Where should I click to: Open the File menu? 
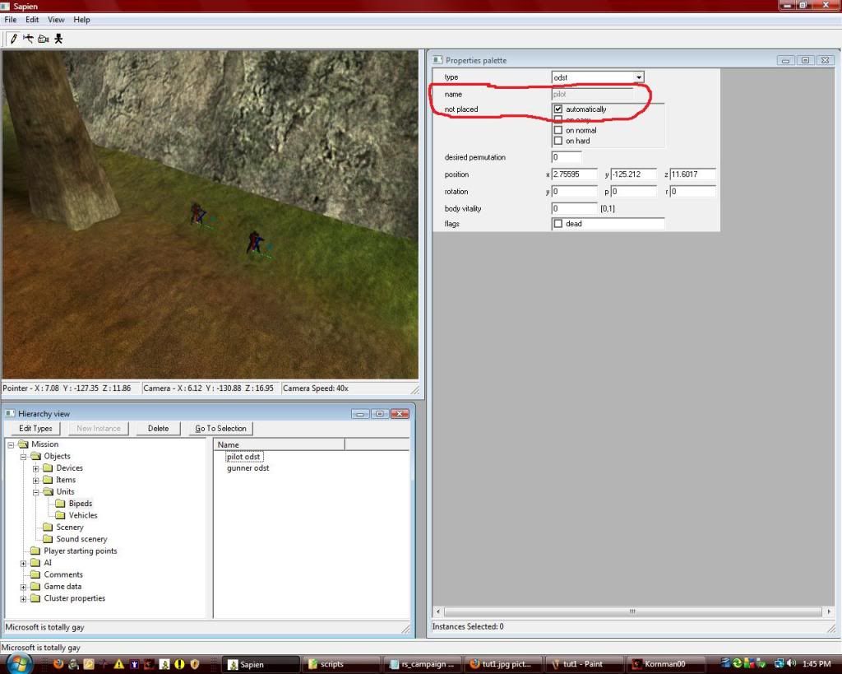[x=10, y=20]
